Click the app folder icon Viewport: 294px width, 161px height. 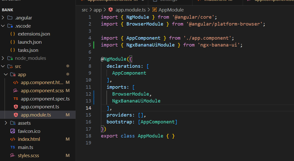point(13,75)
